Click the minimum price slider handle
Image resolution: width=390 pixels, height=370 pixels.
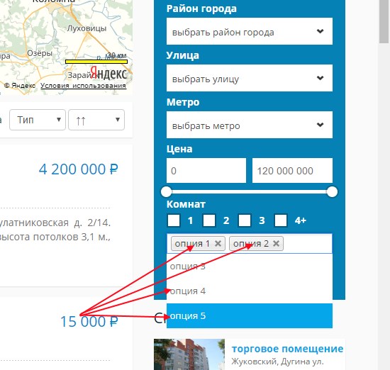[x=166, y=191]
